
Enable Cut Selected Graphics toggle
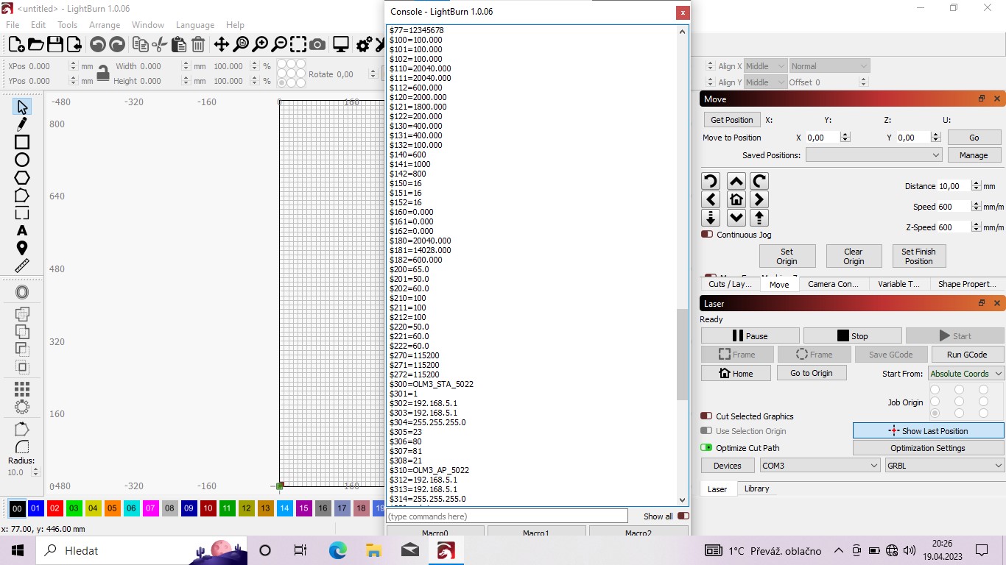[706, 416]
